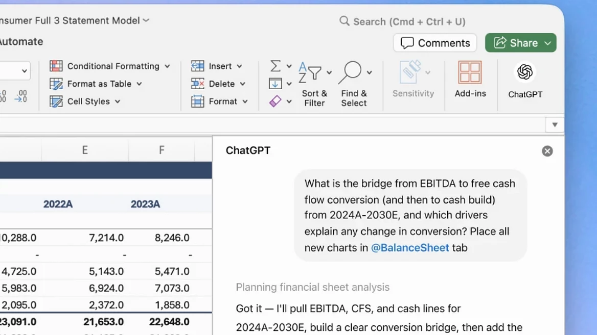Launch ChatGPT add-in from ribbon

click(525, 81)
